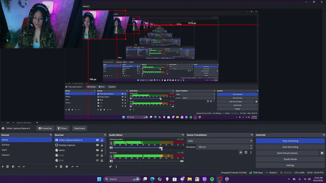The width and height of the screenshot is (326, 183).
Task: Open source properties gear in Sources toolbar
Action: point(67,166)
